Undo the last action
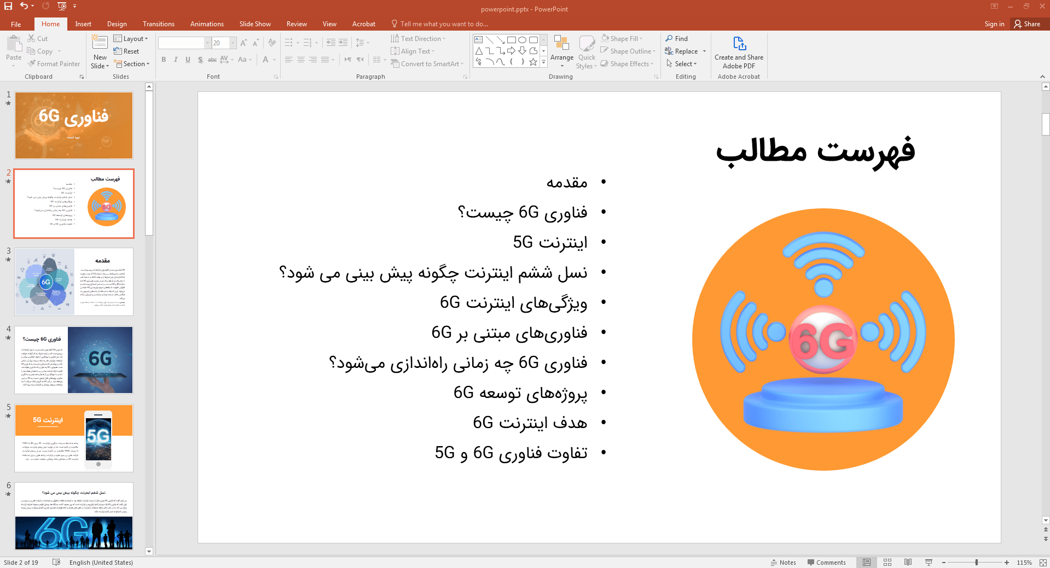The width and height of the screenshot is (1050, 568). [24, 6]
